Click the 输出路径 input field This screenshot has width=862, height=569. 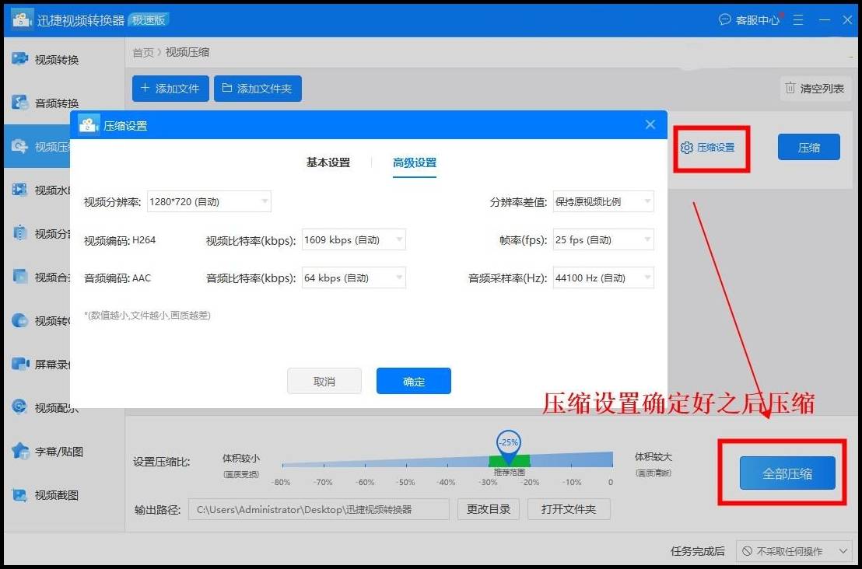pos(319,509)
